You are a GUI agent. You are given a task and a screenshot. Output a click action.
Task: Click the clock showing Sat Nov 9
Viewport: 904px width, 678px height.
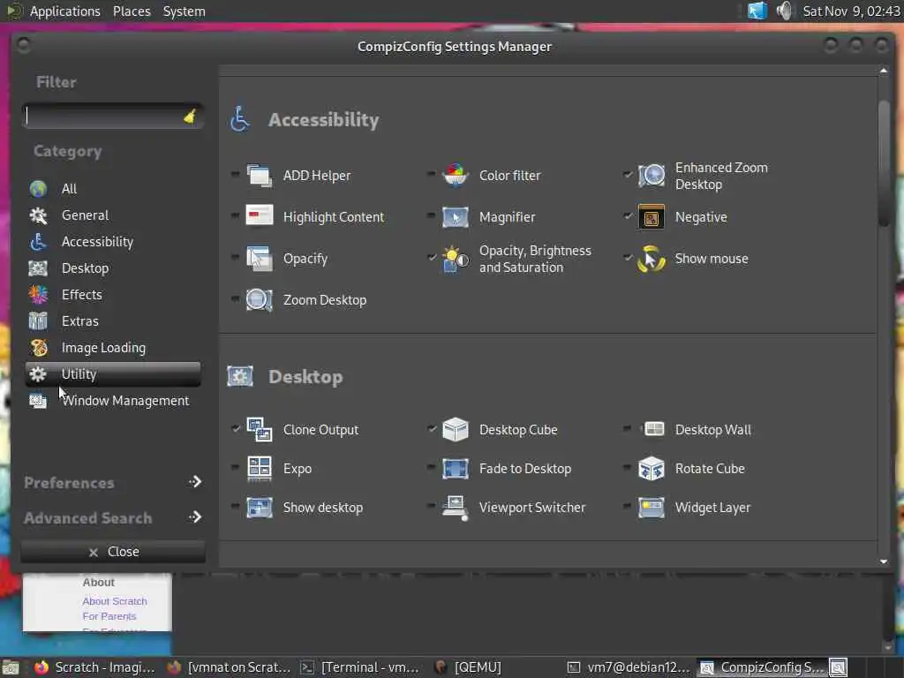[851, 11]
